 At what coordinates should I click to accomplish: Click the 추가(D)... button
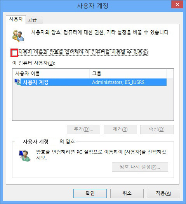(x=83, y=129)
